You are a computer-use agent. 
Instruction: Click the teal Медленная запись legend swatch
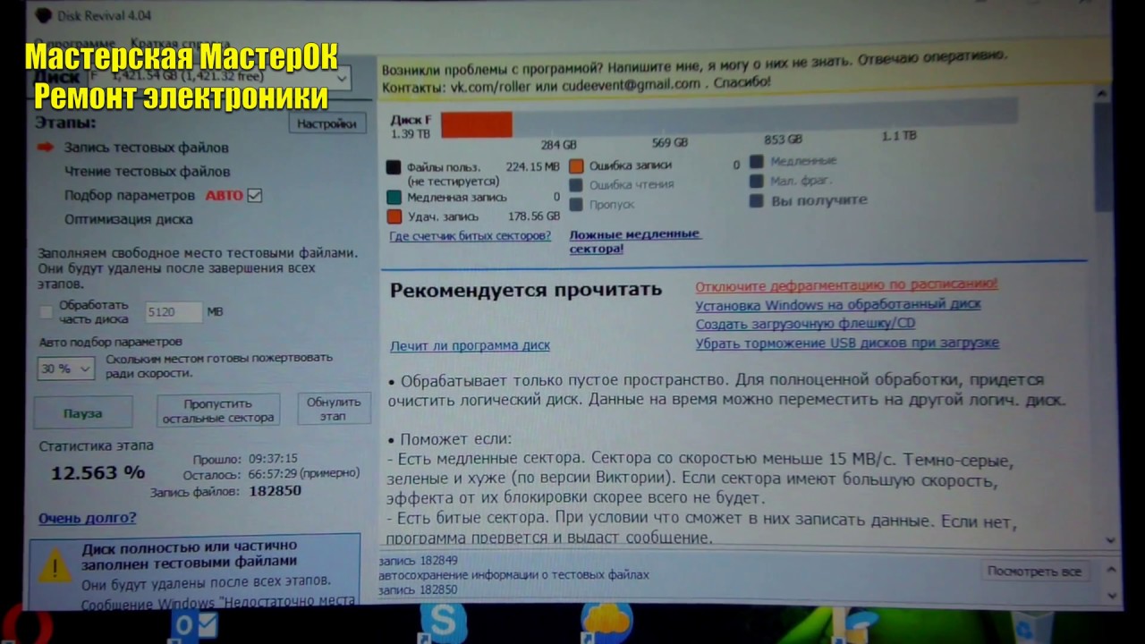click(x=394, y=197)
